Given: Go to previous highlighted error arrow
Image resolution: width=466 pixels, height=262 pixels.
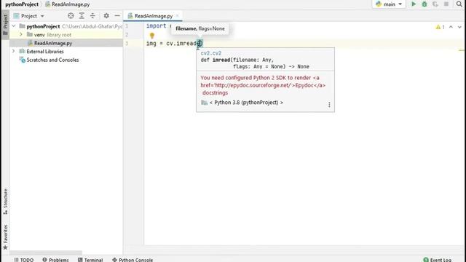Looking at the screenshot, I should point(451,27).
